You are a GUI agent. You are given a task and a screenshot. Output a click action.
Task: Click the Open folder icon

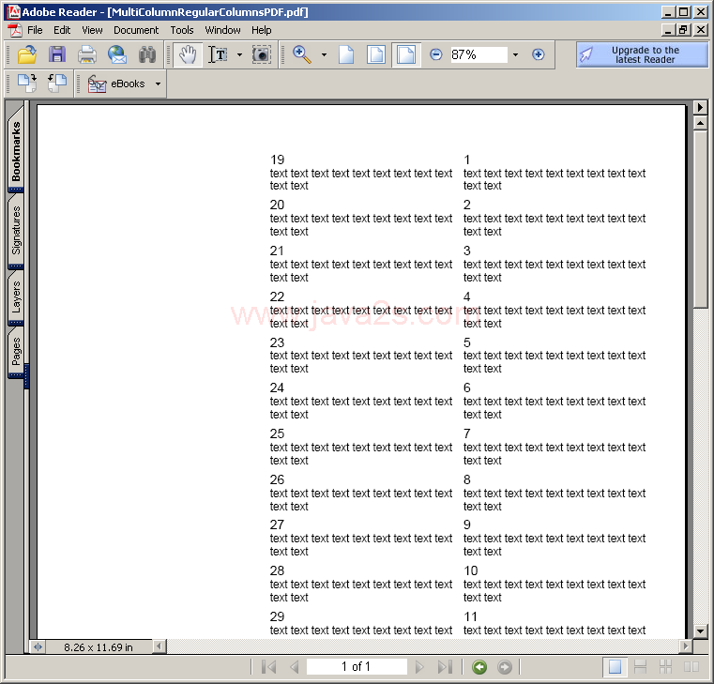tap(27, 54)
